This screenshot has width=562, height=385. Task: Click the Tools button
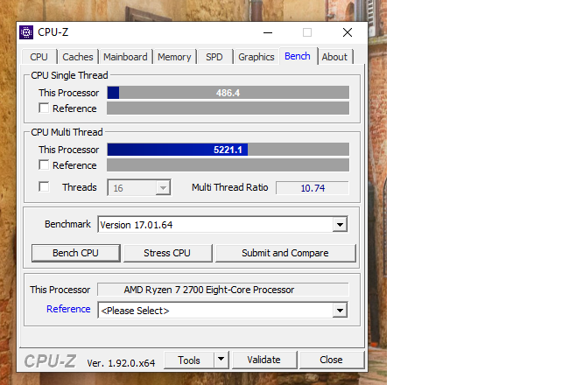[189, 360]
